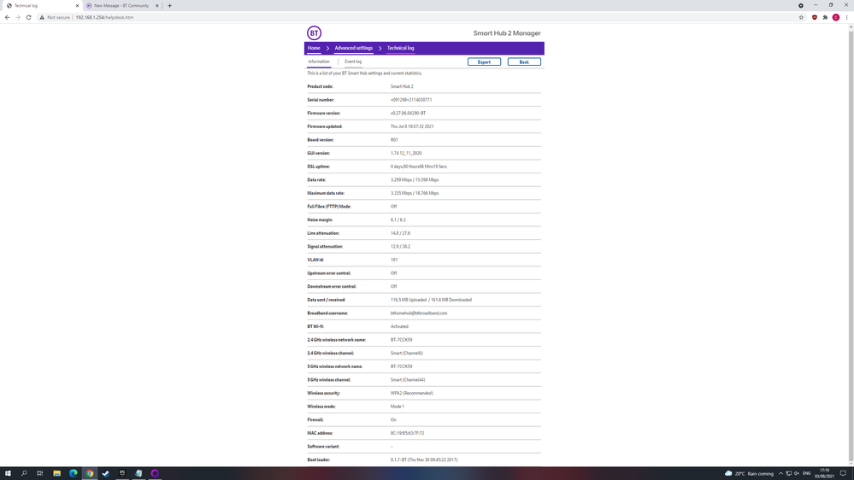Click Firmware updated date Thu Jul 8
The height and width of the screenshot is (480, 854).
[x=412, y=126]
